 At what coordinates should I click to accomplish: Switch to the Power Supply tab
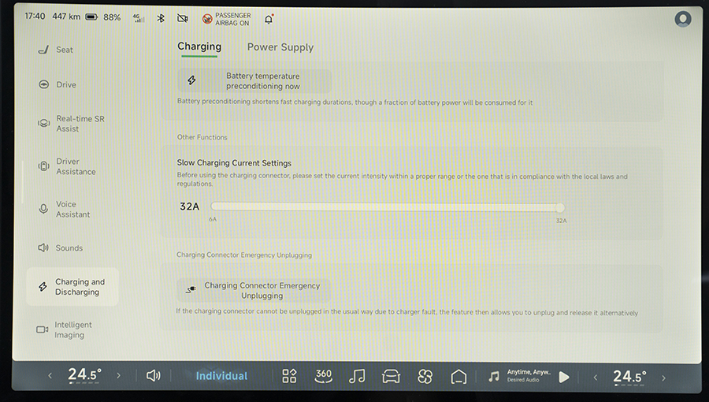280,47
